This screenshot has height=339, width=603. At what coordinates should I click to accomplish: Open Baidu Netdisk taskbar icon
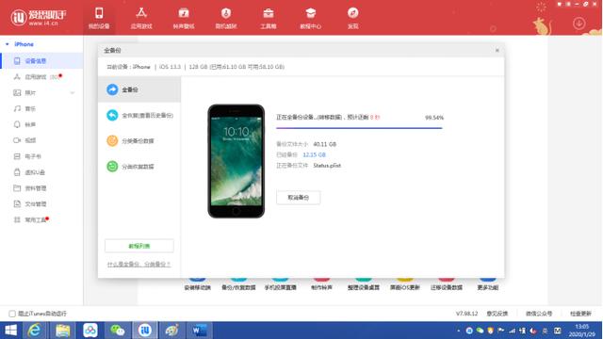90,331
